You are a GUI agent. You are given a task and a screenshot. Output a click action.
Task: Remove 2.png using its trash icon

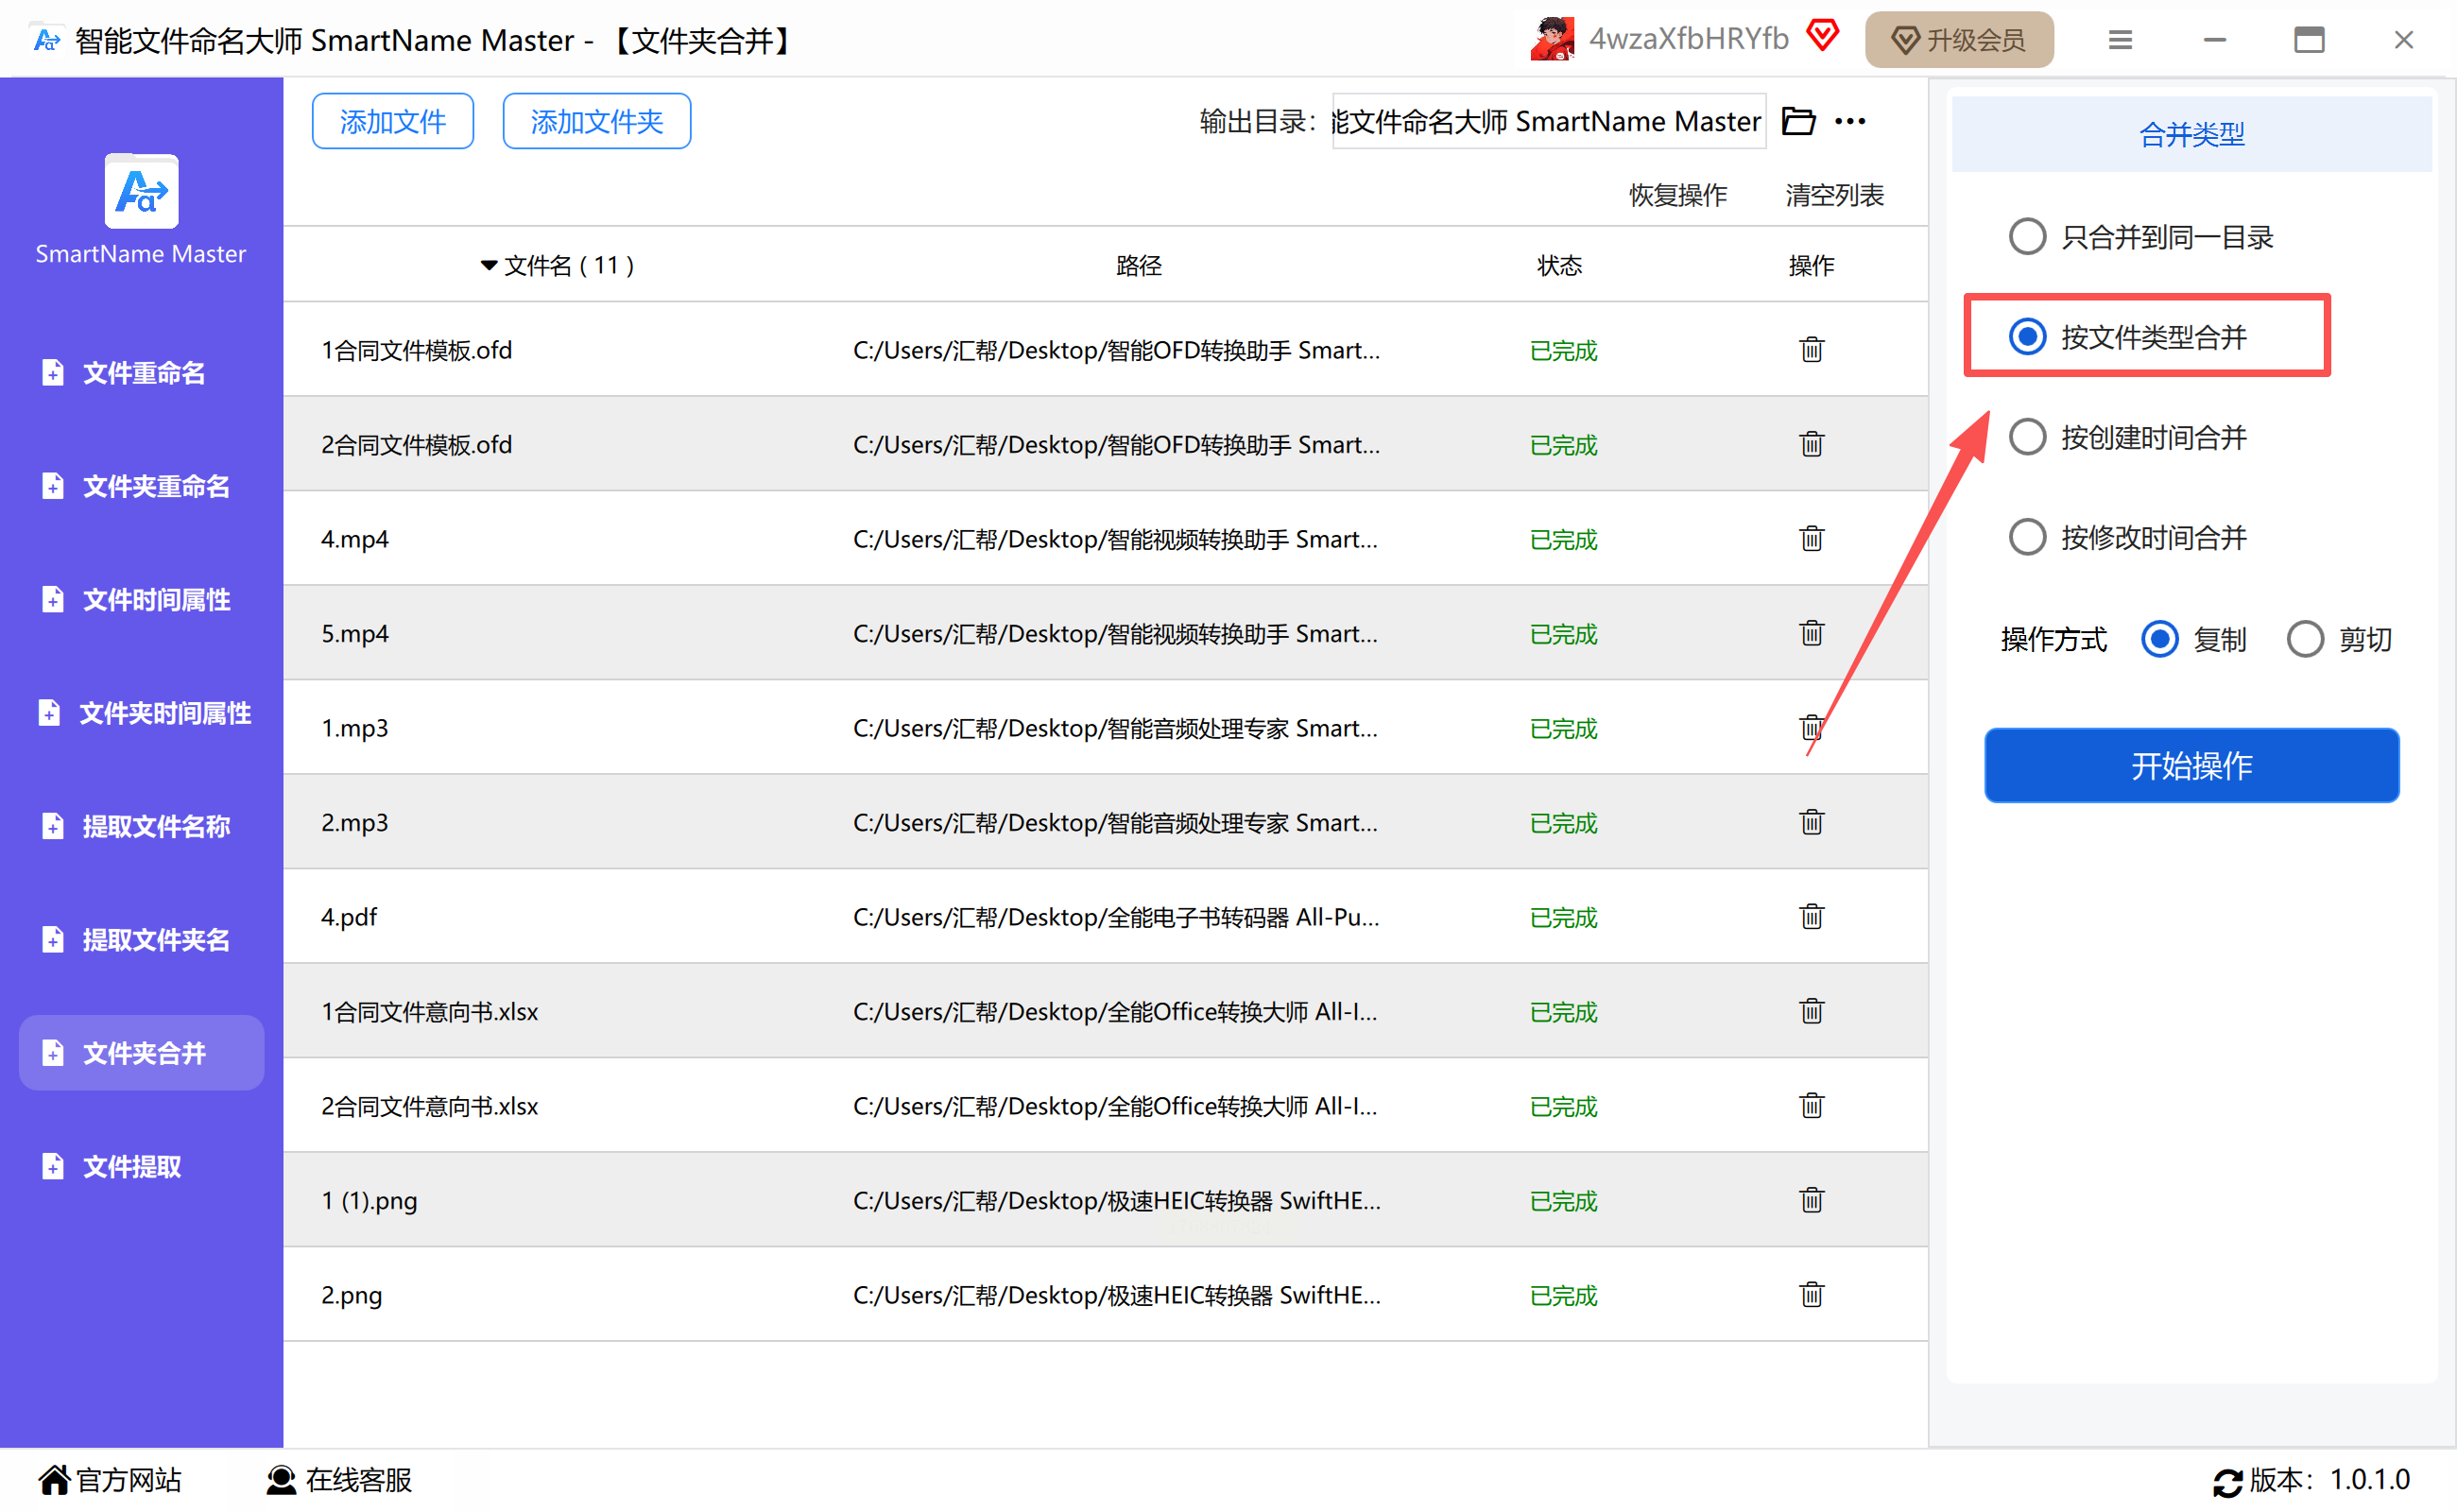pos(1811,1295)
